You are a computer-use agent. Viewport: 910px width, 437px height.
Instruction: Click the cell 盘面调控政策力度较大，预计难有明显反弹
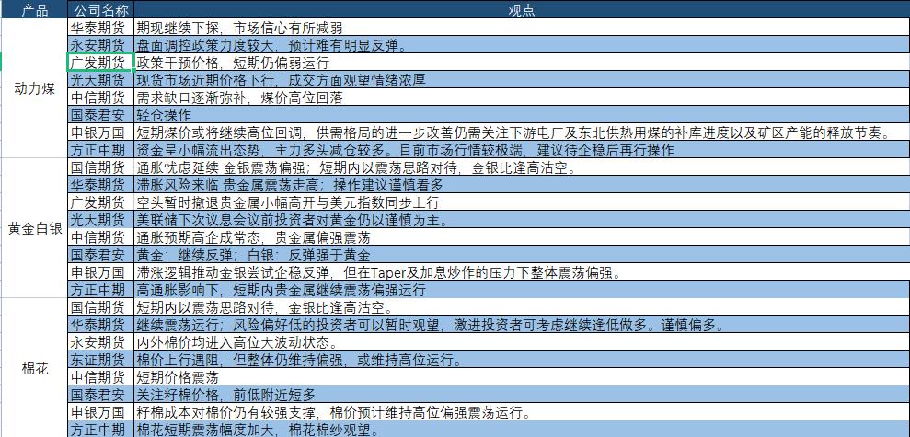point(522,45)
